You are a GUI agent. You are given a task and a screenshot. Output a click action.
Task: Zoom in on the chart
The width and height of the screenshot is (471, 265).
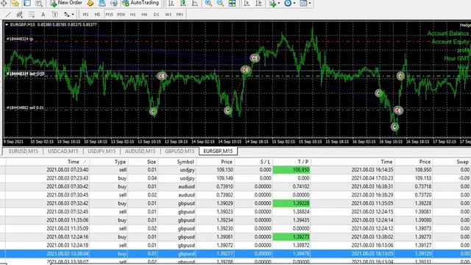click(208, 3)
